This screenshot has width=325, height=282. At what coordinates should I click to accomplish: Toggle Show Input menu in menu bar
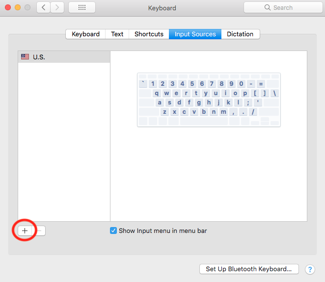(113, 231)
